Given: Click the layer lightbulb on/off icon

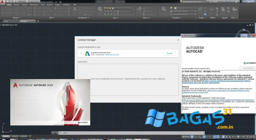Looking at the screenshot, I should click(105, 8).
